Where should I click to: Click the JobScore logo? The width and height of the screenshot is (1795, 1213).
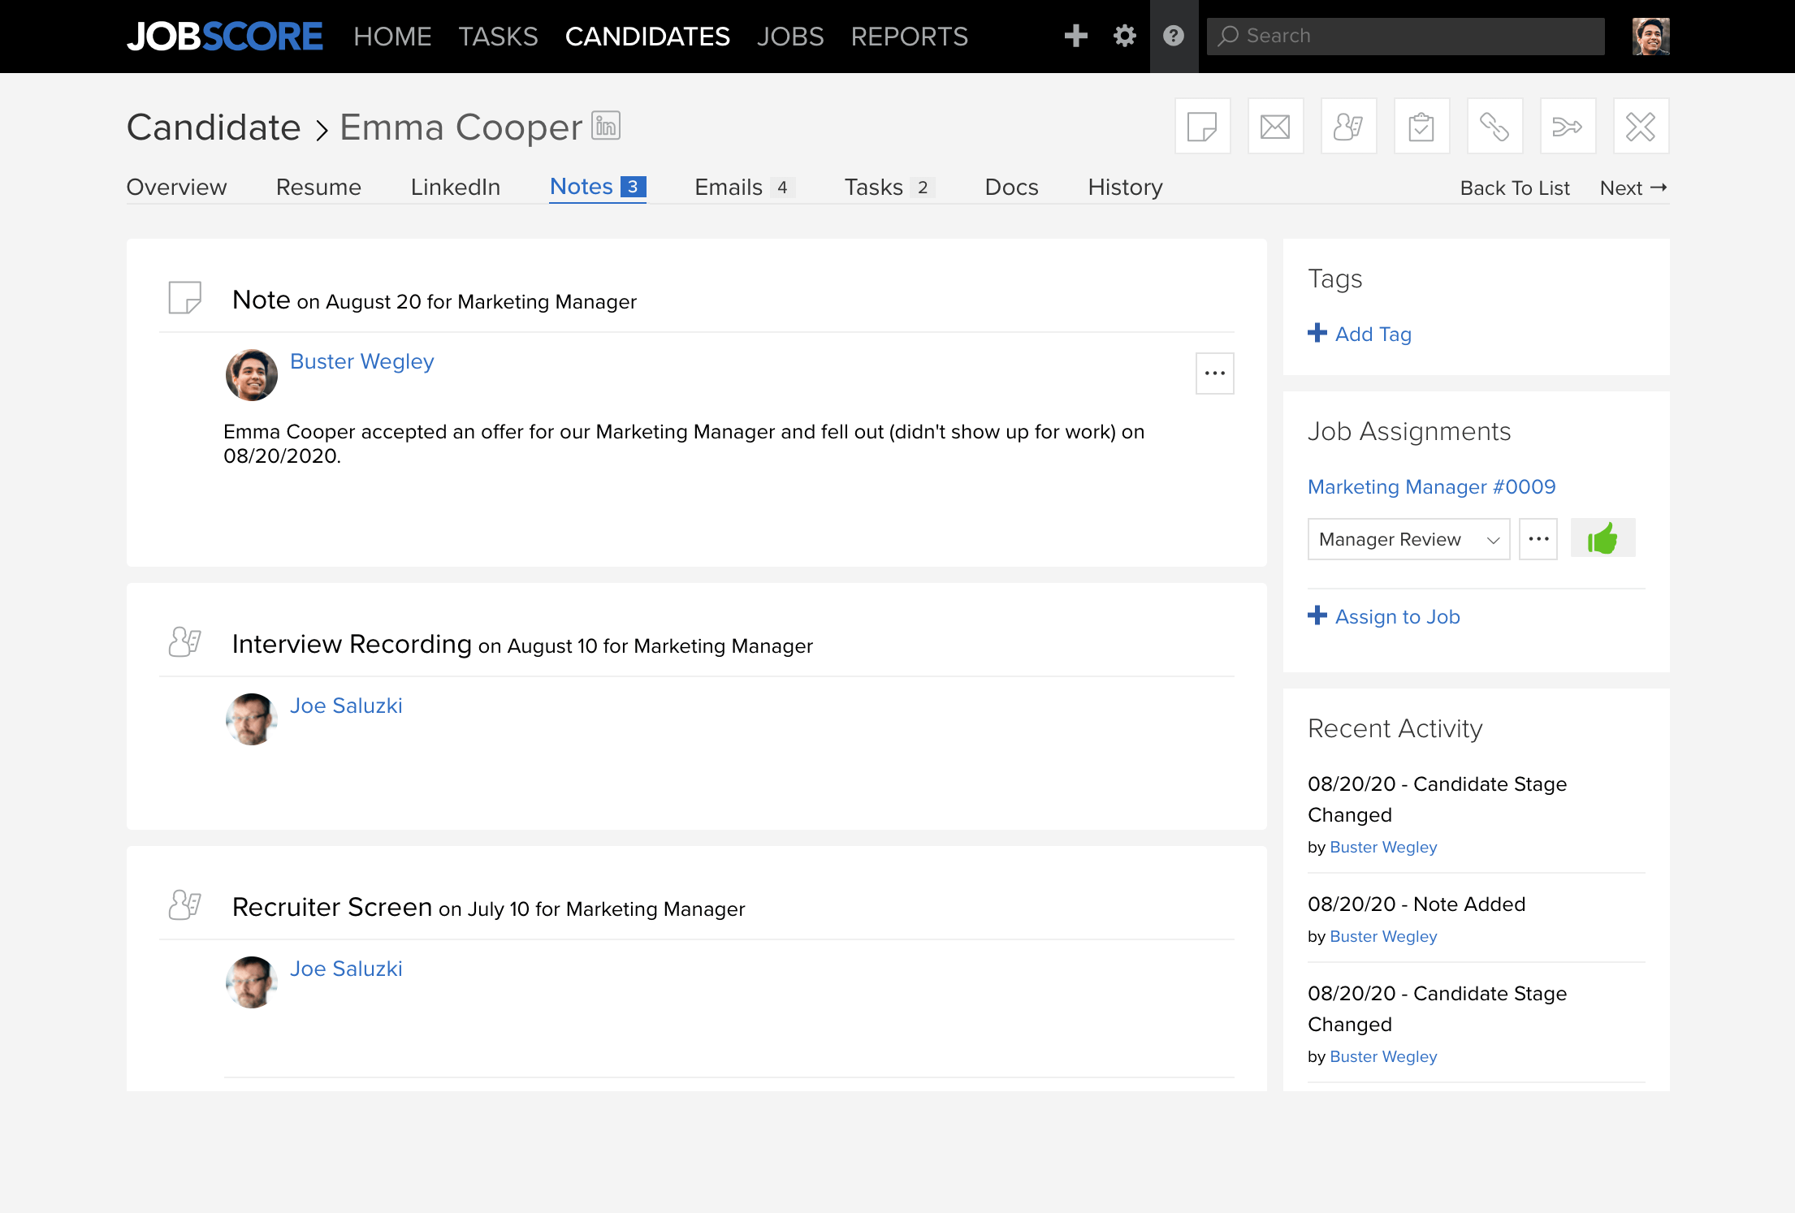point(225,37)
